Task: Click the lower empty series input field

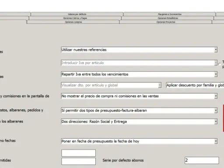Action: click(78, 161)
